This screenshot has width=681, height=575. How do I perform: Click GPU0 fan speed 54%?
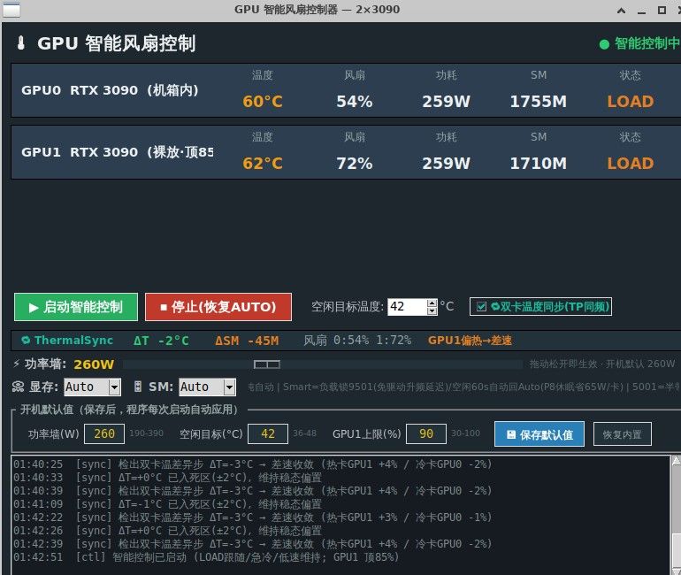tap(355, 102)
